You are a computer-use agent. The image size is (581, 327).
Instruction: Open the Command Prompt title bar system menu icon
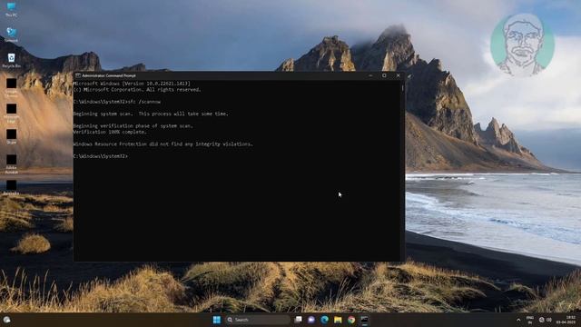pyautogui.click(x=78, y=75)
